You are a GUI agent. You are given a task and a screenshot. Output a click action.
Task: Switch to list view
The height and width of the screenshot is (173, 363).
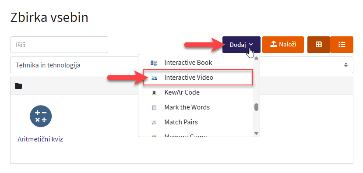[x=342, y=45]
